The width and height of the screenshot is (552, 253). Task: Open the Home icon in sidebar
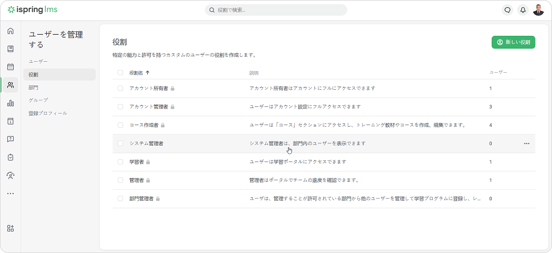coord(10,31)
